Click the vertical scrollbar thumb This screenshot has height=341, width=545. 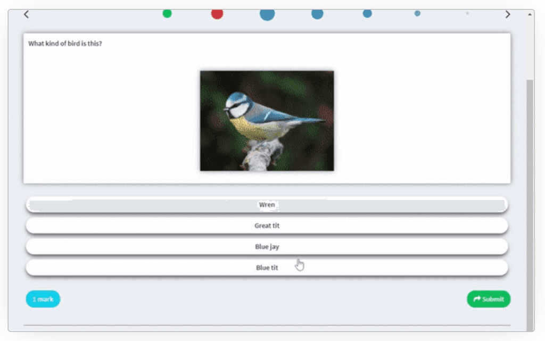point(530,202)
